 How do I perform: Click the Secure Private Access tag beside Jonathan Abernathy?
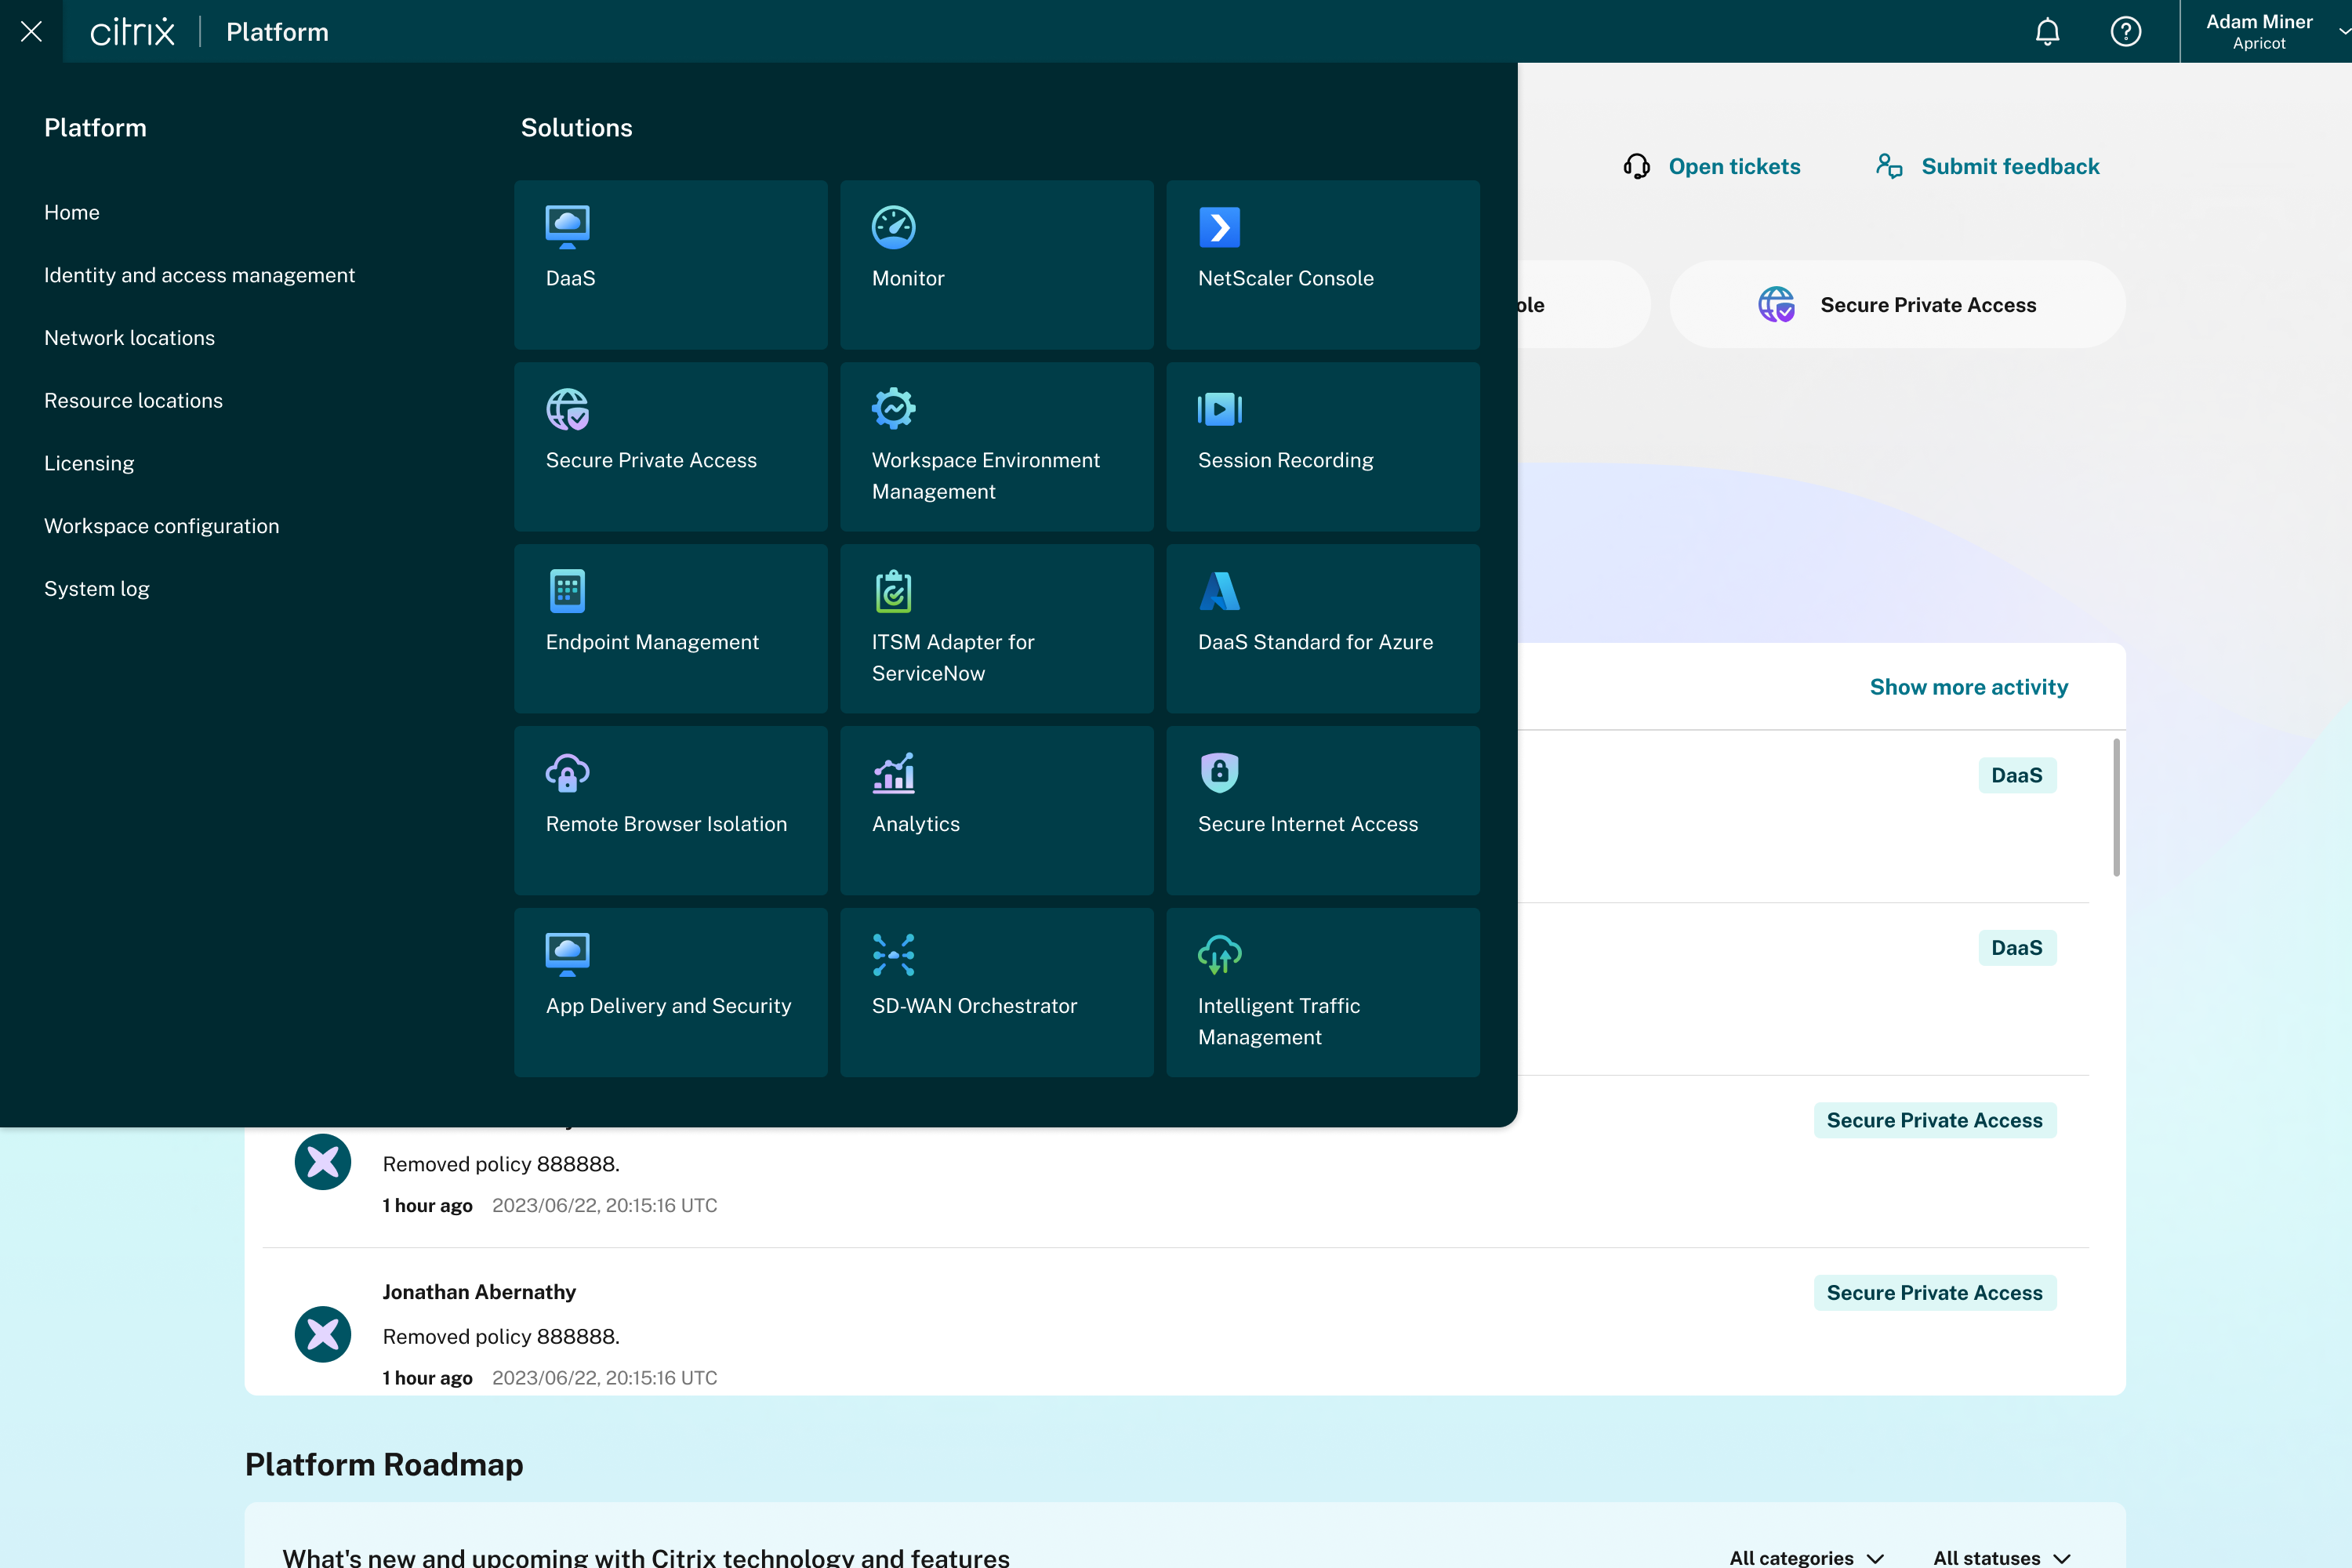[x=1934, y=1292]
